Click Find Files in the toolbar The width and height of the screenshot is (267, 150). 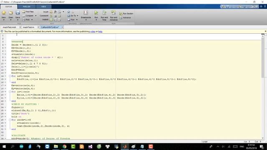point(28,12)
